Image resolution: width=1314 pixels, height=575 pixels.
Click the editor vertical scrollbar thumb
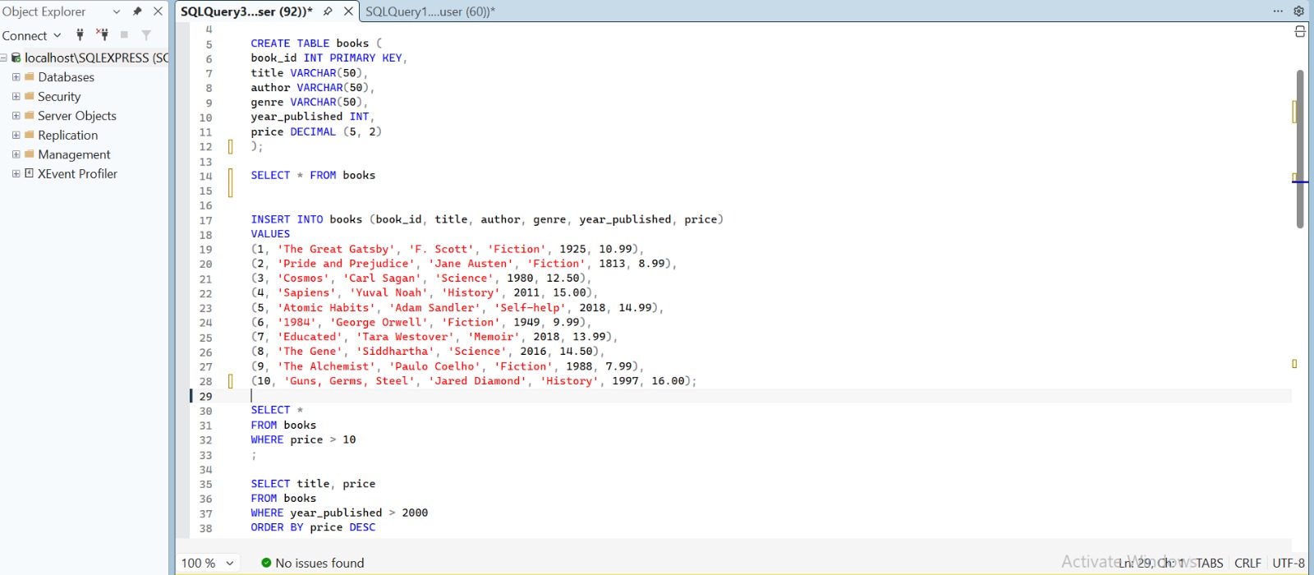click(1300, 149)
